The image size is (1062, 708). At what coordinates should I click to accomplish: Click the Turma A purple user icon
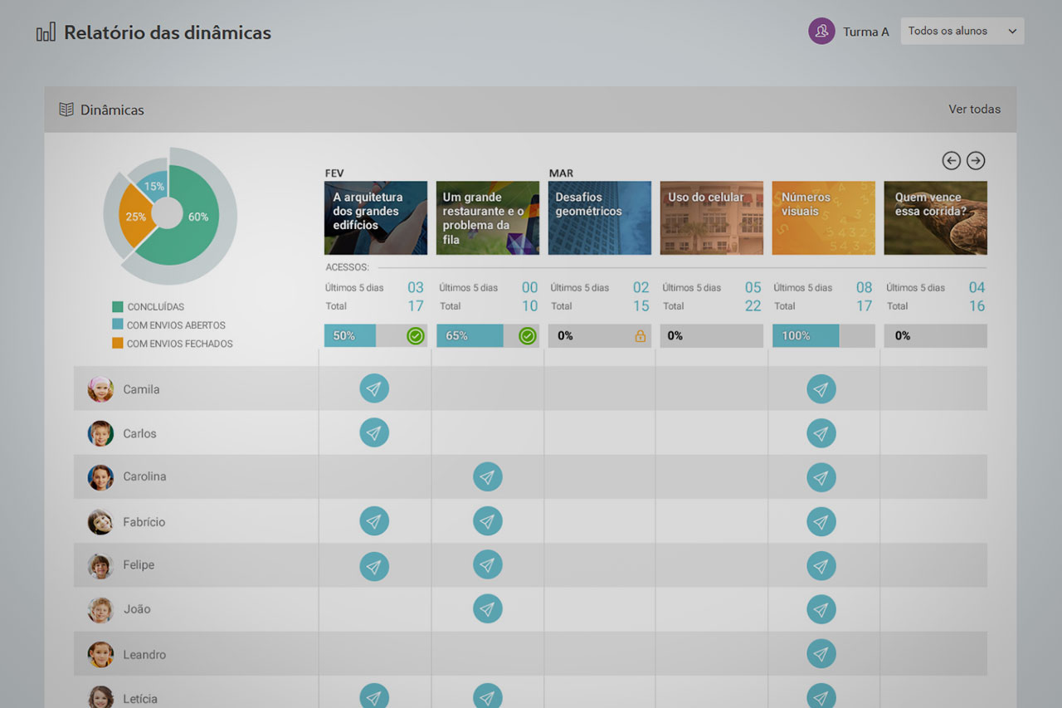coord(821,32)
